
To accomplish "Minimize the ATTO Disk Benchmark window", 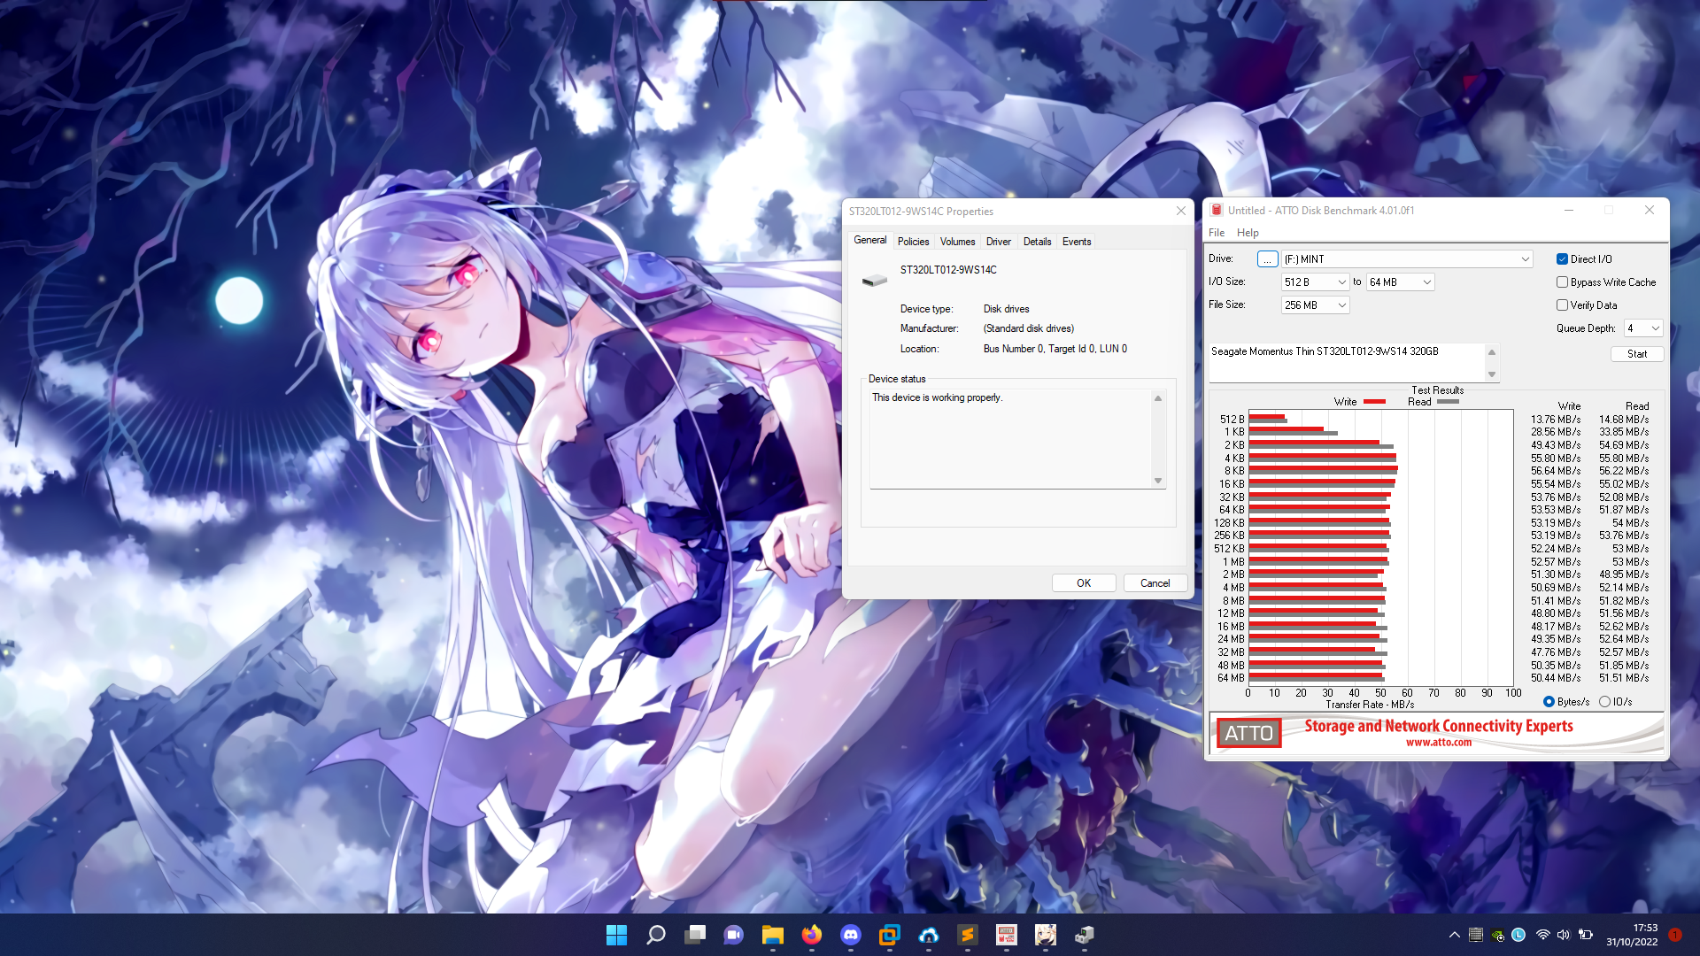I will (1568, 210).
